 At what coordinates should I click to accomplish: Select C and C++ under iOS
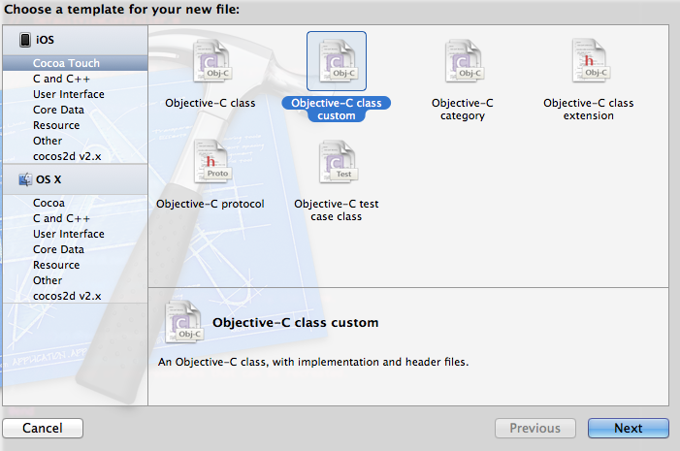coord(75,79)
